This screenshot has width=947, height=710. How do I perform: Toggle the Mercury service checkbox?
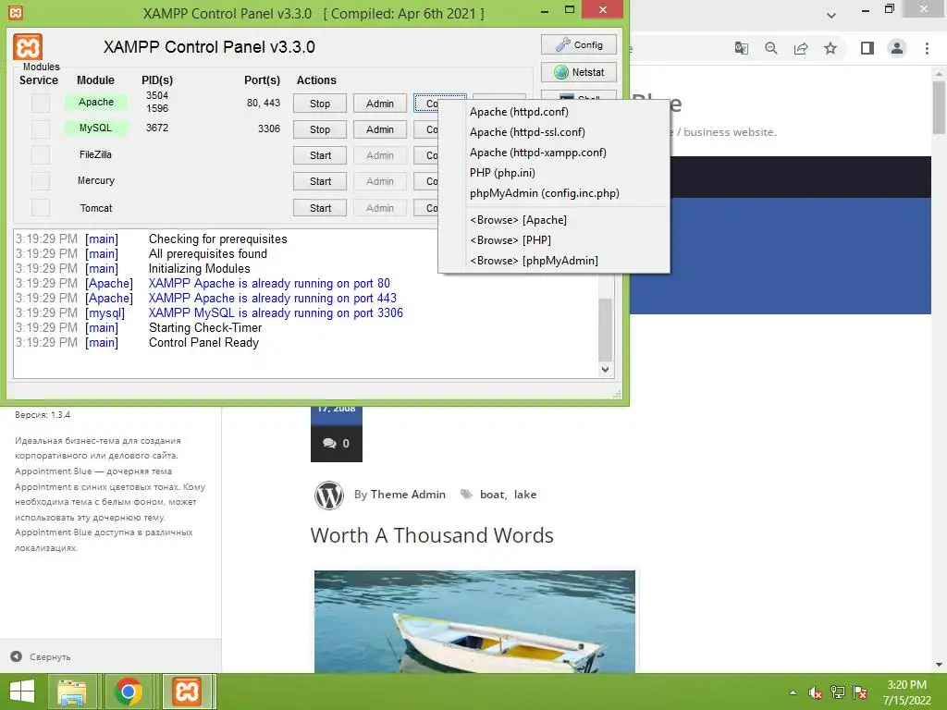click(x=41, y=181)
